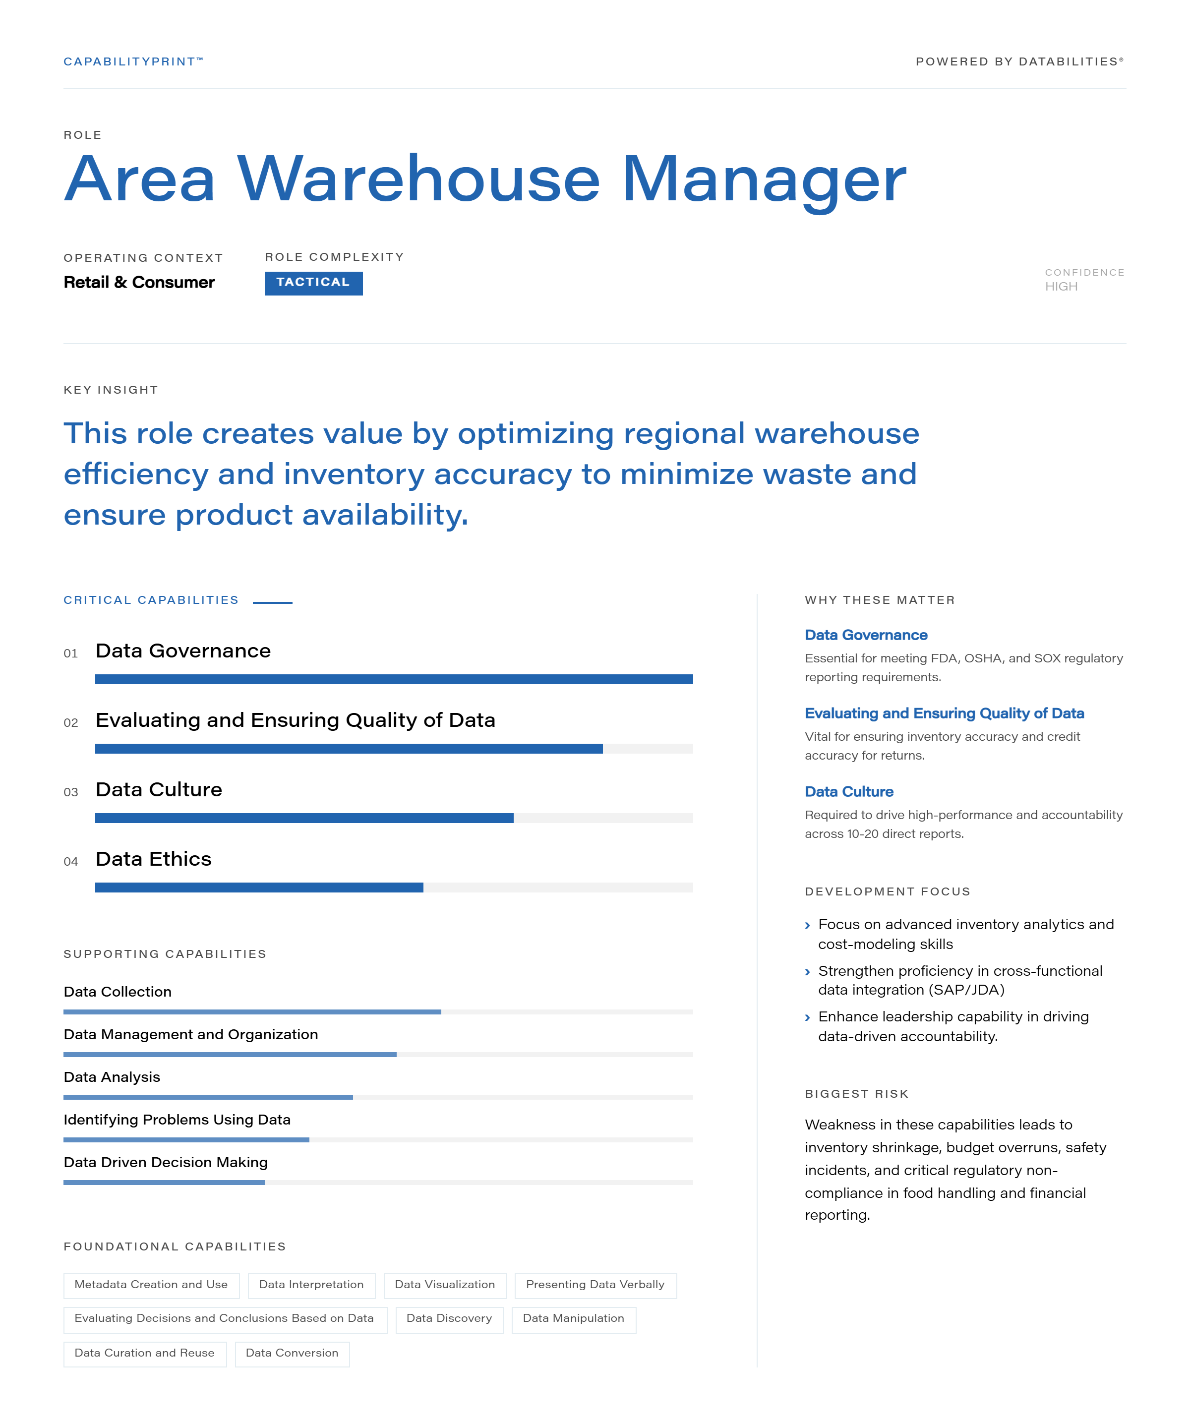The width and height of the screenshot is (1190, 1423).
Task: Click chevron beside cross-functional data integration bullet
Action: pyautogui.click(x=807, y=972)
